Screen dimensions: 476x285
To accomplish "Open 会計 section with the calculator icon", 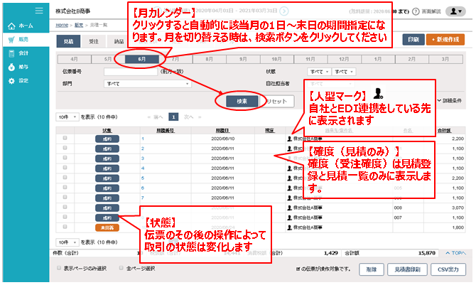I will [11, 53].
